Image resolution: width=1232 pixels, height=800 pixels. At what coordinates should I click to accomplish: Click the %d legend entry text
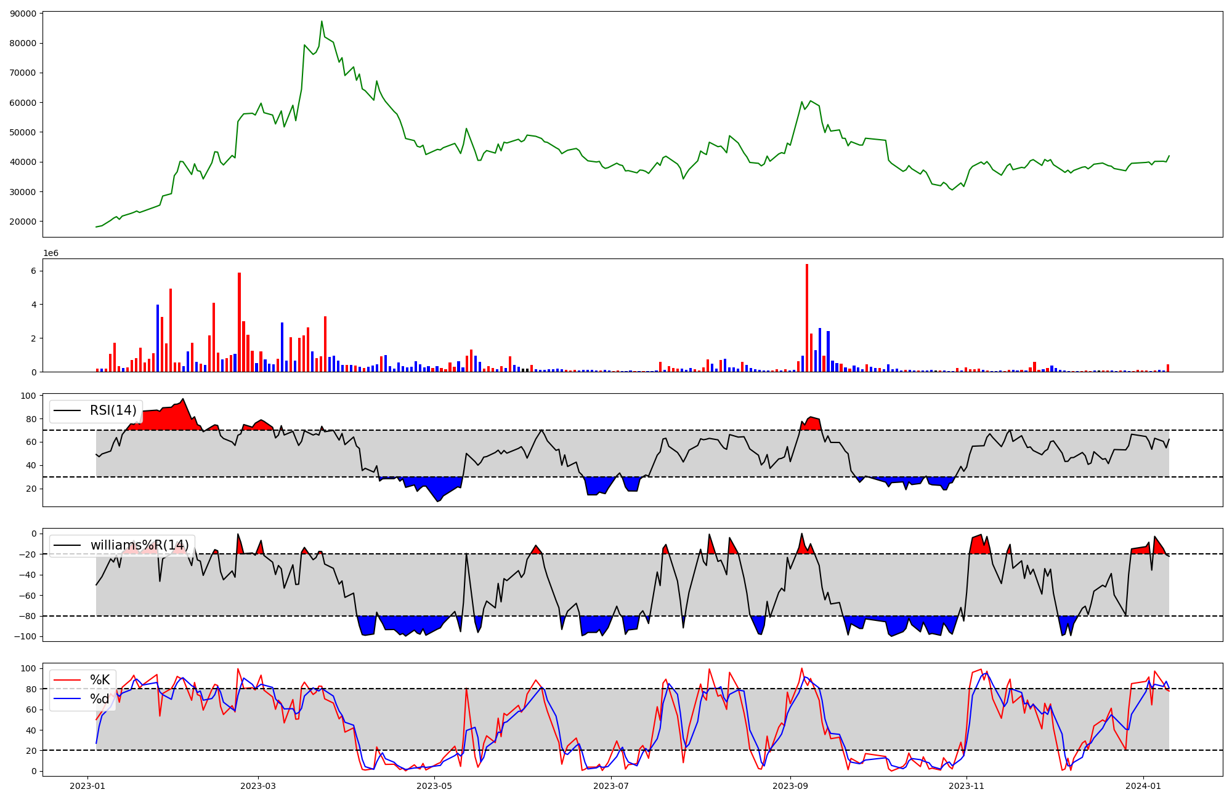pyautogui.click(x=100, y=699)
